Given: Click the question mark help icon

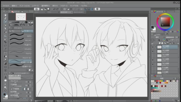Looking at the screenshot, I should click(97, 9).
